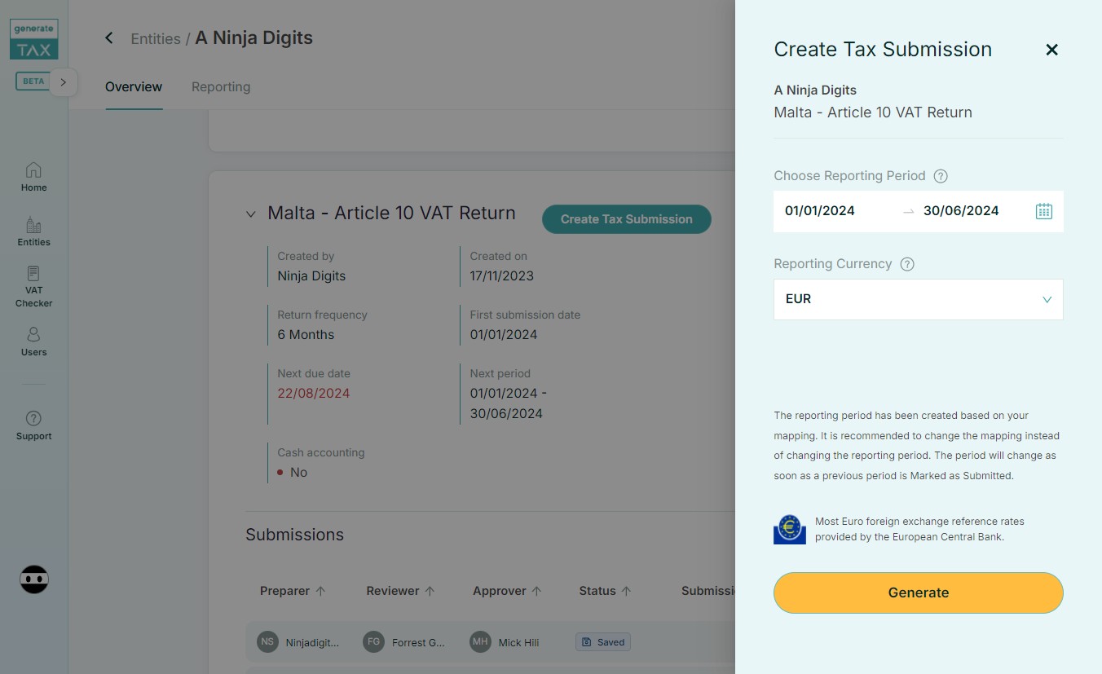1102x674 pixels.
Task: Open the calendar icon for the reporting period
Action: pos(1043,211)
